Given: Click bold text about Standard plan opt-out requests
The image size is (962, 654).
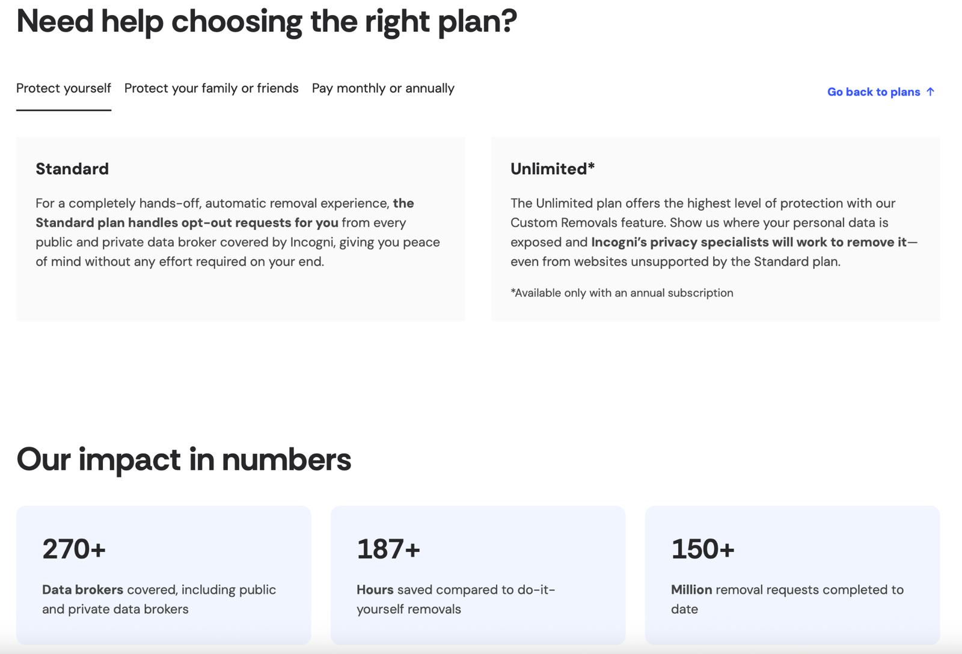Looking at the screenshot, I should [186, 223].
